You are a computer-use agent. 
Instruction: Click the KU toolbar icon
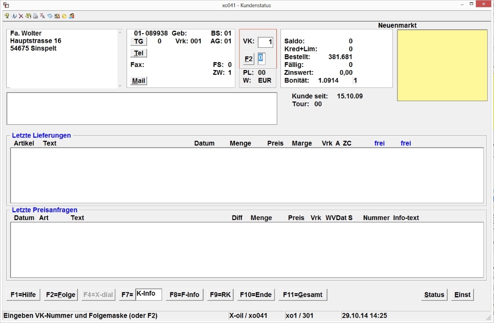57,16
